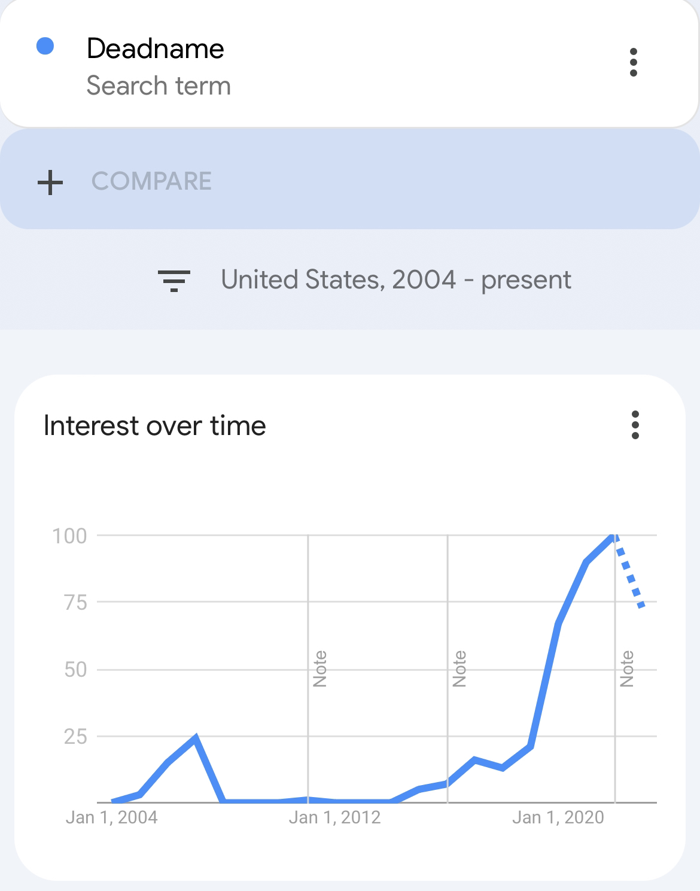Select the chart peak at 100
700x891 pixels.
[614, 536]
